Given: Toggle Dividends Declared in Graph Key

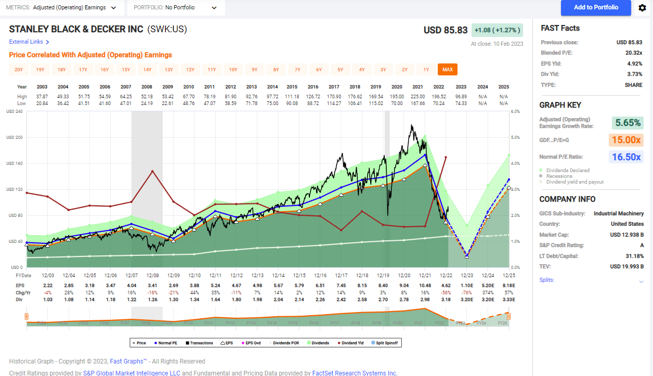Looking at the screenshot, I should tap(542, 170).
